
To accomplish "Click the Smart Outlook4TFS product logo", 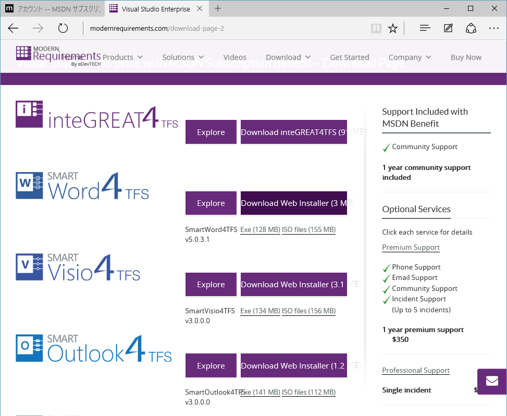I will [x=93, y=348].
